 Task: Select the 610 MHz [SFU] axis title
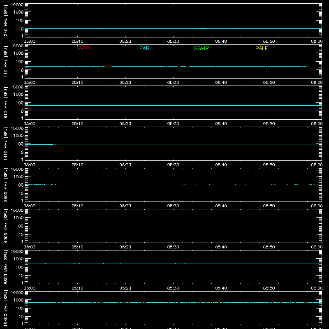coord(5,103)
